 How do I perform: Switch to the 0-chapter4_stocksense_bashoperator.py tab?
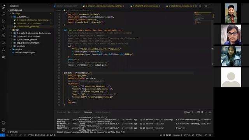(x=104, y=6)
